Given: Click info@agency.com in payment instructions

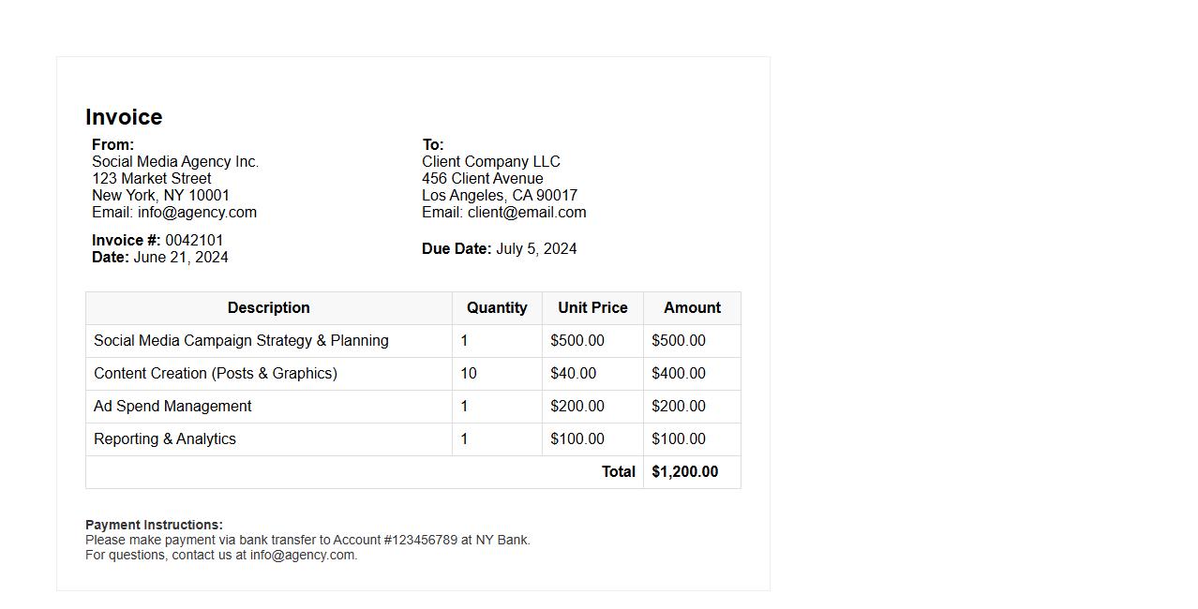Looking at the screenshot, I should [302, 555].
